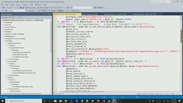
Task: Select the PolyBase tree item
Action: click(x=8, y=32)
